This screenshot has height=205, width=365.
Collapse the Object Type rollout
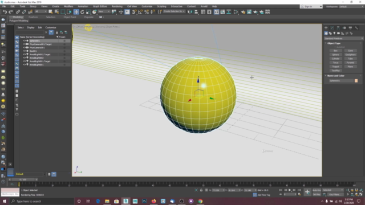[334, 43]
